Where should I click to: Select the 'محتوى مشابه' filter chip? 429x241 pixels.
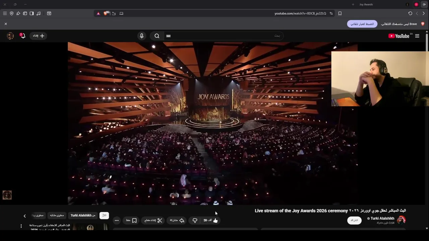(57, 215)
